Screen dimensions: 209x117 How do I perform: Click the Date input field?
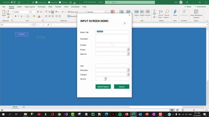[112, 66]
